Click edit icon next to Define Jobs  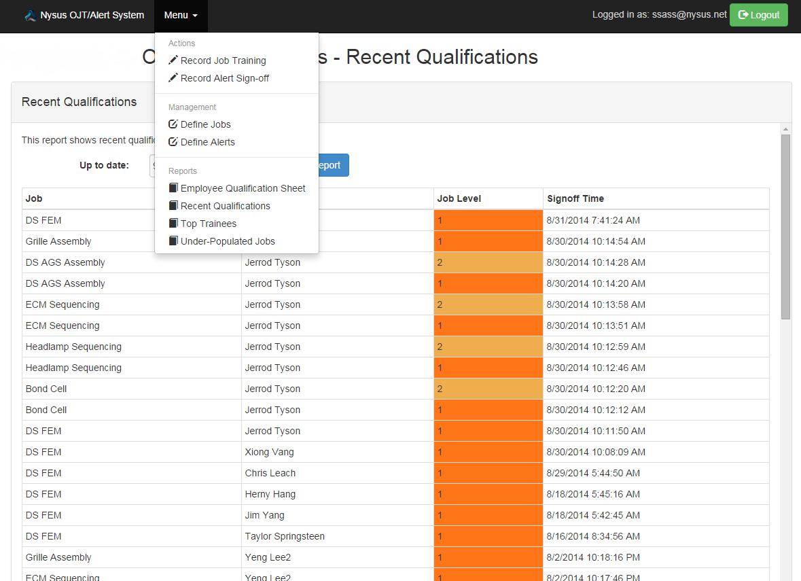pyautogui.click(x=173, y=124)
